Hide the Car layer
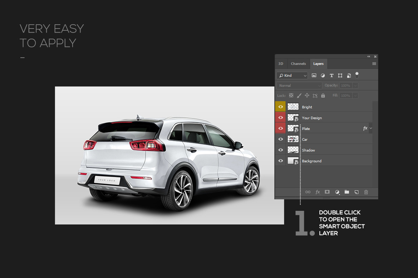Screen dimensions: 418x278 click(x=280, y=139)
